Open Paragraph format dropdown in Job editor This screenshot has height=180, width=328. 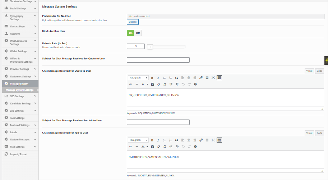pos(138,140)
